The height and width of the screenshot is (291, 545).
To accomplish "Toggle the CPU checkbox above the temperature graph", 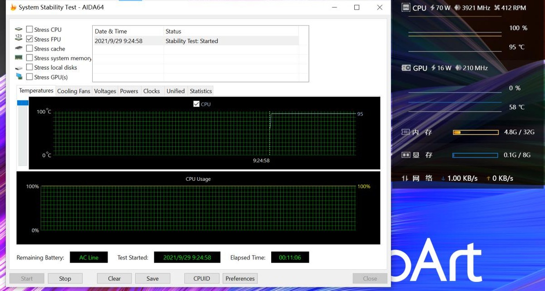I will point(196,104).
